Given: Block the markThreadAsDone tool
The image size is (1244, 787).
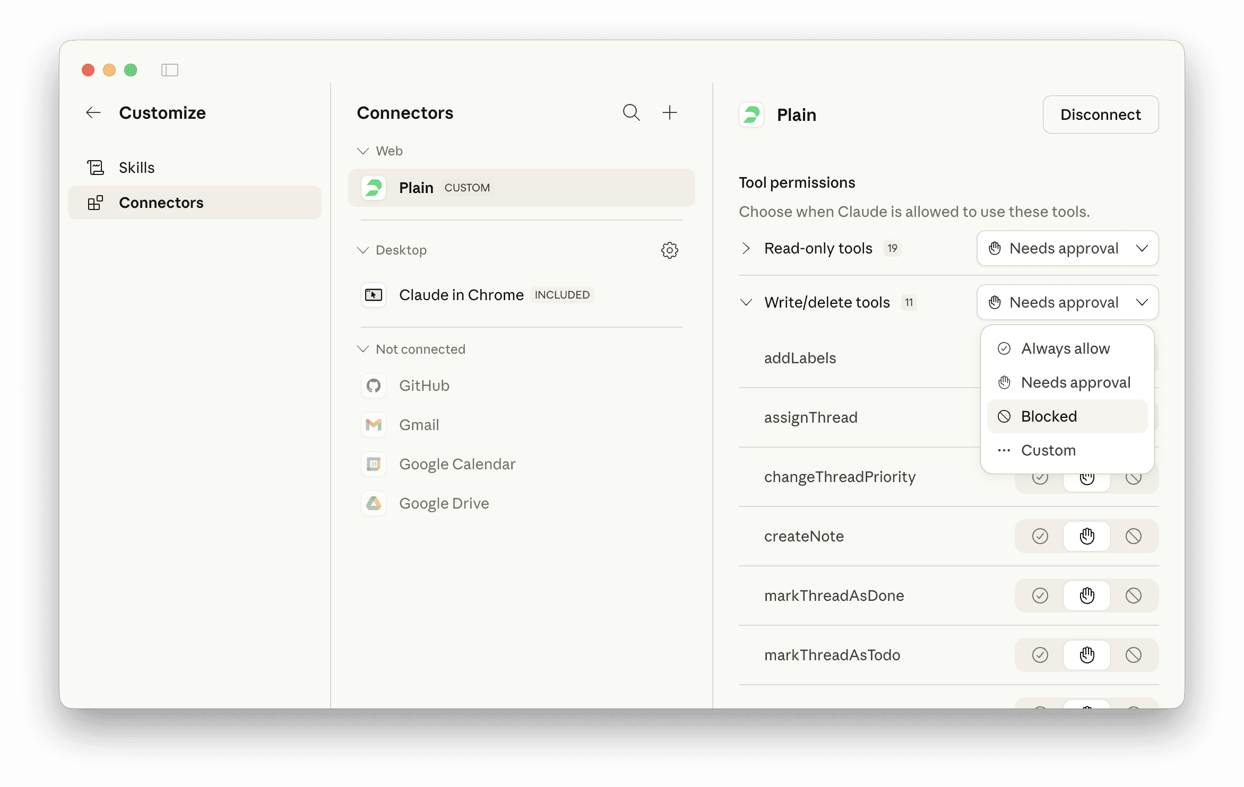Looking at the screenshot, I should pyautogui.click(x=1133, y=596).
